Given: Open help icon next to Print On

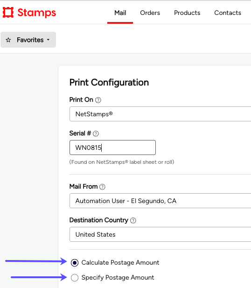Looking at the screenshot, I should click(98, 100).
